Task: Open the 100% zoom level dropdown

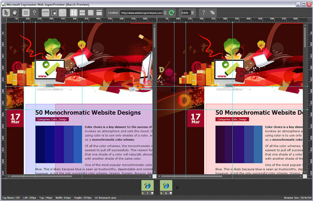Action: [192, 13]
